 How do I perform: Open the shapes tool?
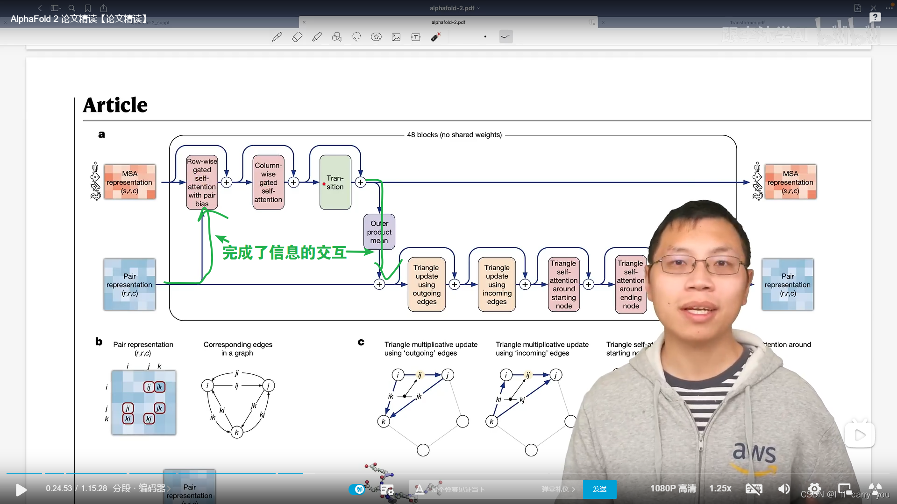click(336, 37)
